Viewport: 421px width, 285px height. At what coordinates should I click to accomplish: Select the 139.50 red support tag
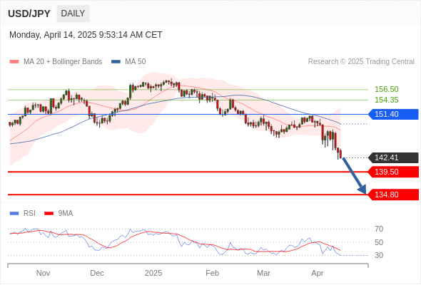pyautogui.click(x=393, y=172)
